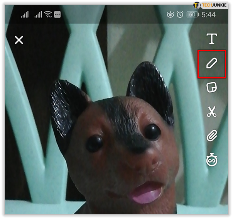Tap the alarm clock status icon
233x219 pixels.
pyautogui.click(x=180, y=15)
